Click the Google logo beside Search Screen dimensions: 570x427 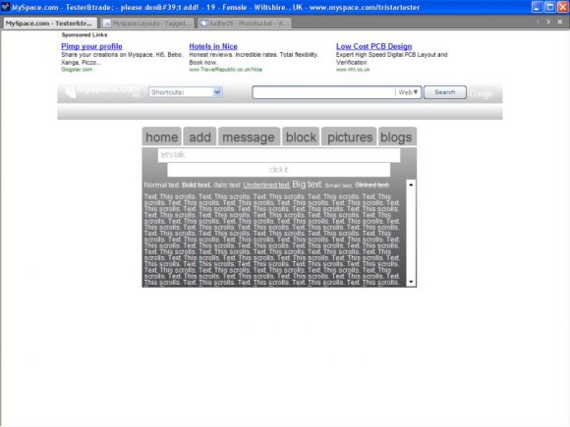pyautogui.click(x=482, y=93)
